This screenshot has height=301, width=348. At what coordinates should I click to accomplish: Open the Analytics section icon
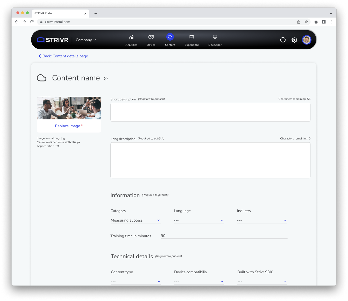131,37
